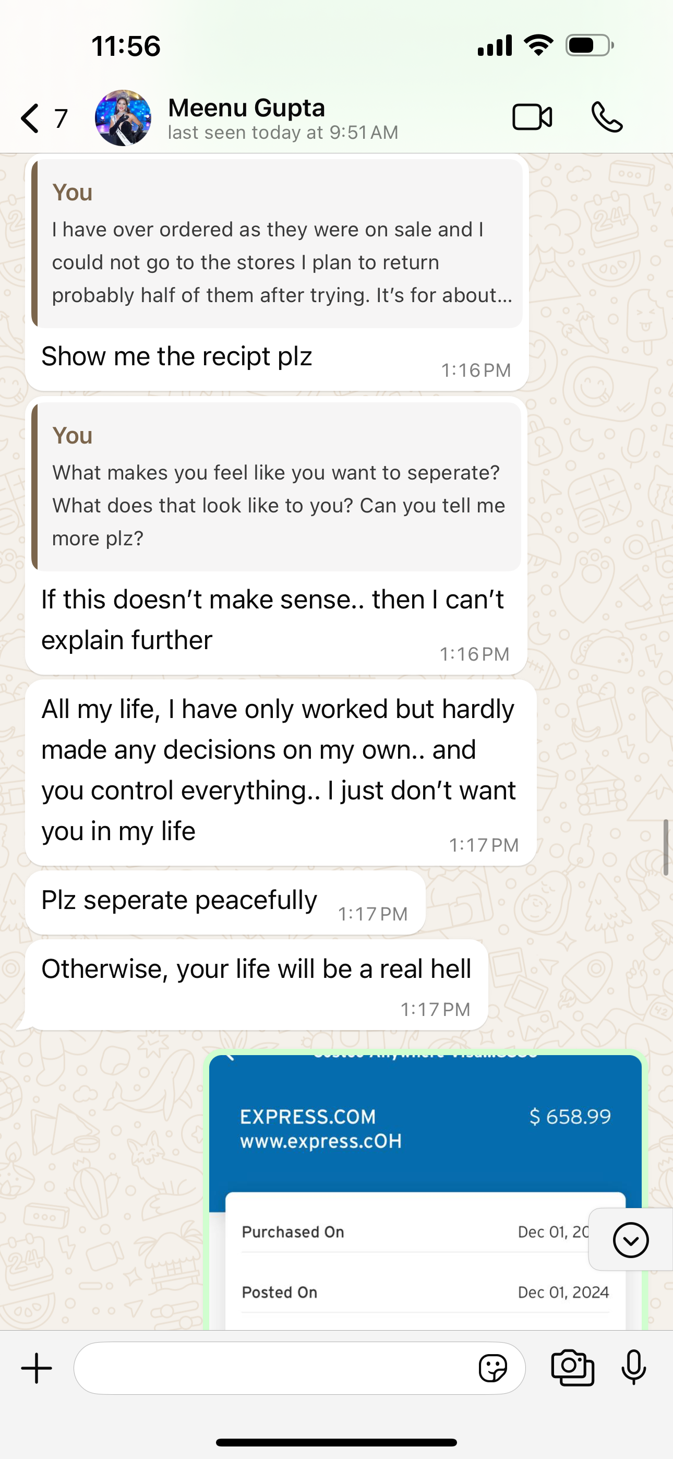Open the EXPRESS.COM receipt image
The height and width of the screenshot is (1459, 673).
tap(425, 1189)
